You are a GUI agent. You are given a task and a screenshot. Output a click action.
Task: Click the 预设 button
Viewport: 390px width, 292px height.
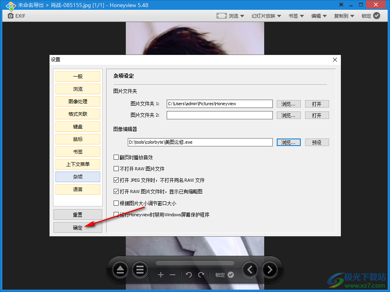pos(317,142)
